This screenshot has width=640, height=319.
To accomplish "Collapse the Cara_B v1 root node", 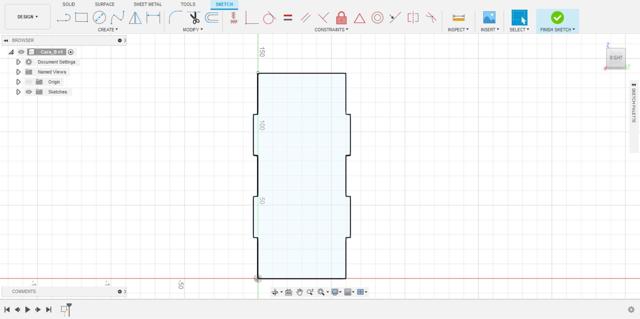I will 11,52.
